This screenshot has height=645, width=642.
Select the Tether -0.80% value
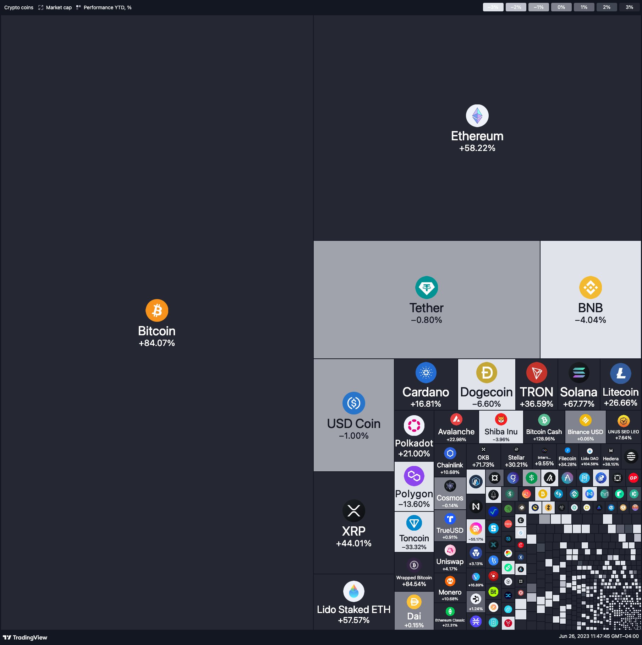click(x=427, y=320)
